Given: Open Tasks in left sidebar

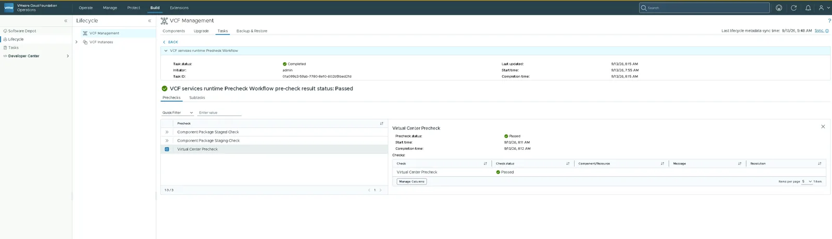Looking at the screenshot, I should point(14,48).
